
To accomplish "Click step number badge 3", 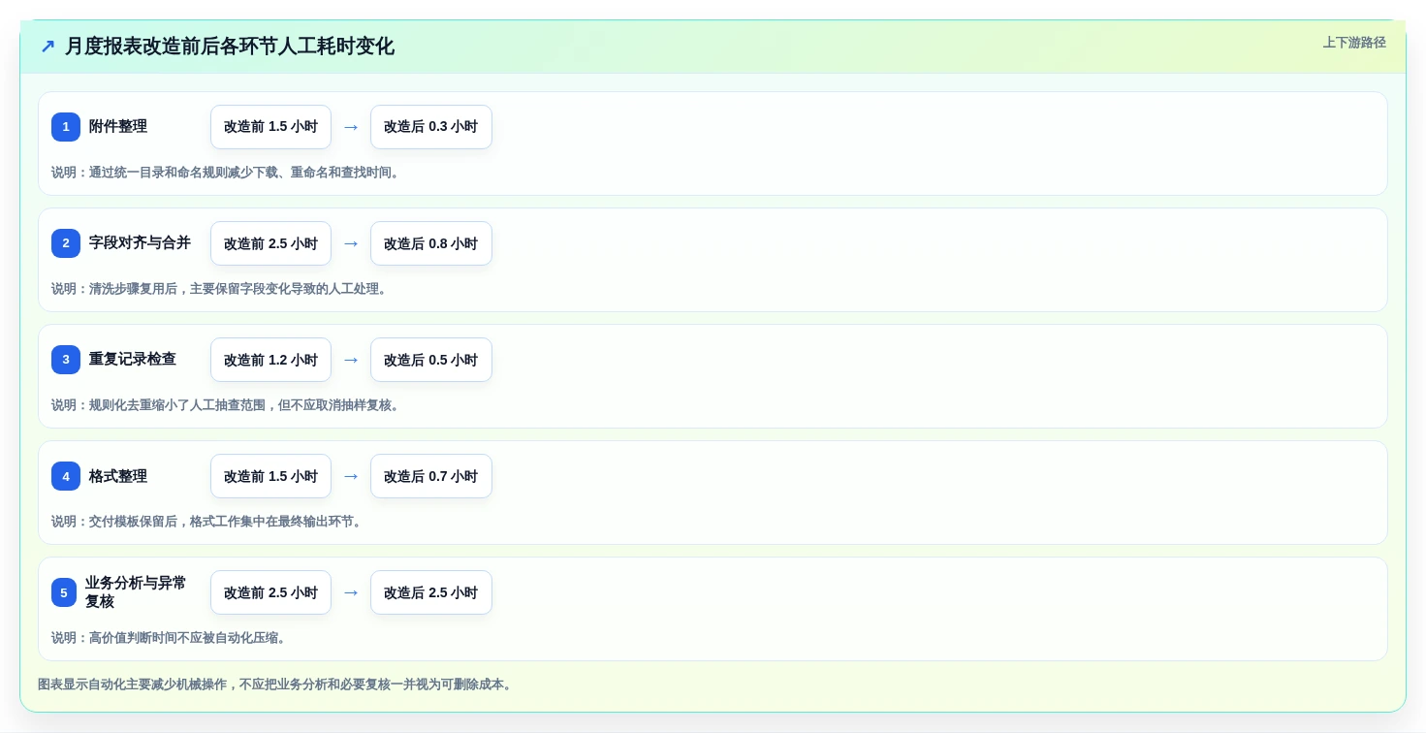I will [66, 360].
